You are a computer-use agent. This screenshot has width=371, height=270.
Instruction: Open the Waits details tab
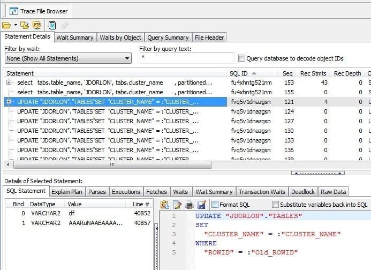pos(180,192)
